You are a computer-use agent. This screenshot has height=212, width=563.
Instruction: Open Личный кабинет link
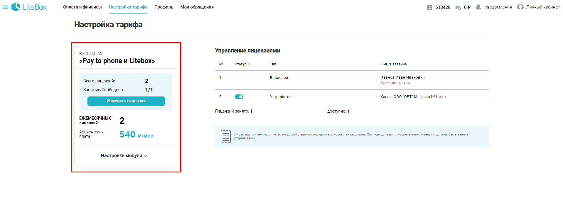pos(543,7)
